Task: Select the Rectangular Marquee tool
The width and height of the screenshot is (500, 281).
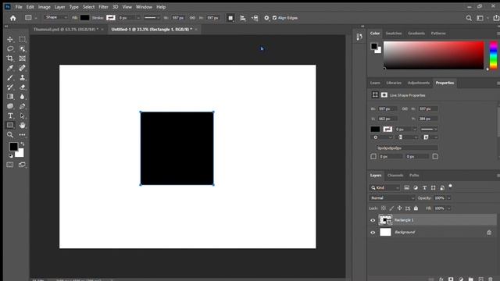Action: pyautogui.click(x=22, y=39)
